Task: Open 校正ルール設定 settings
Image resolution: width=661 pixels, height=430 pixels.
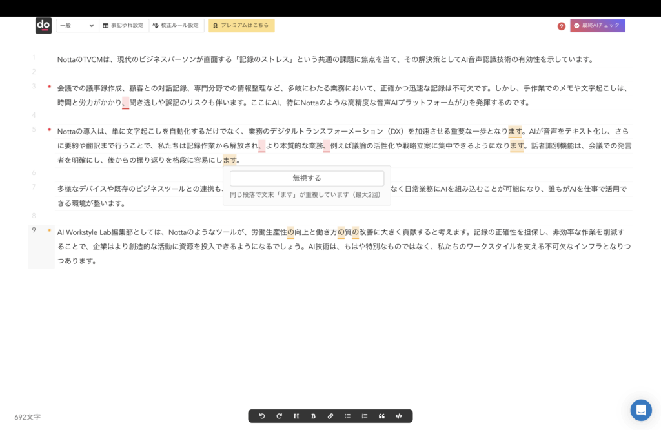Action: 176,26
